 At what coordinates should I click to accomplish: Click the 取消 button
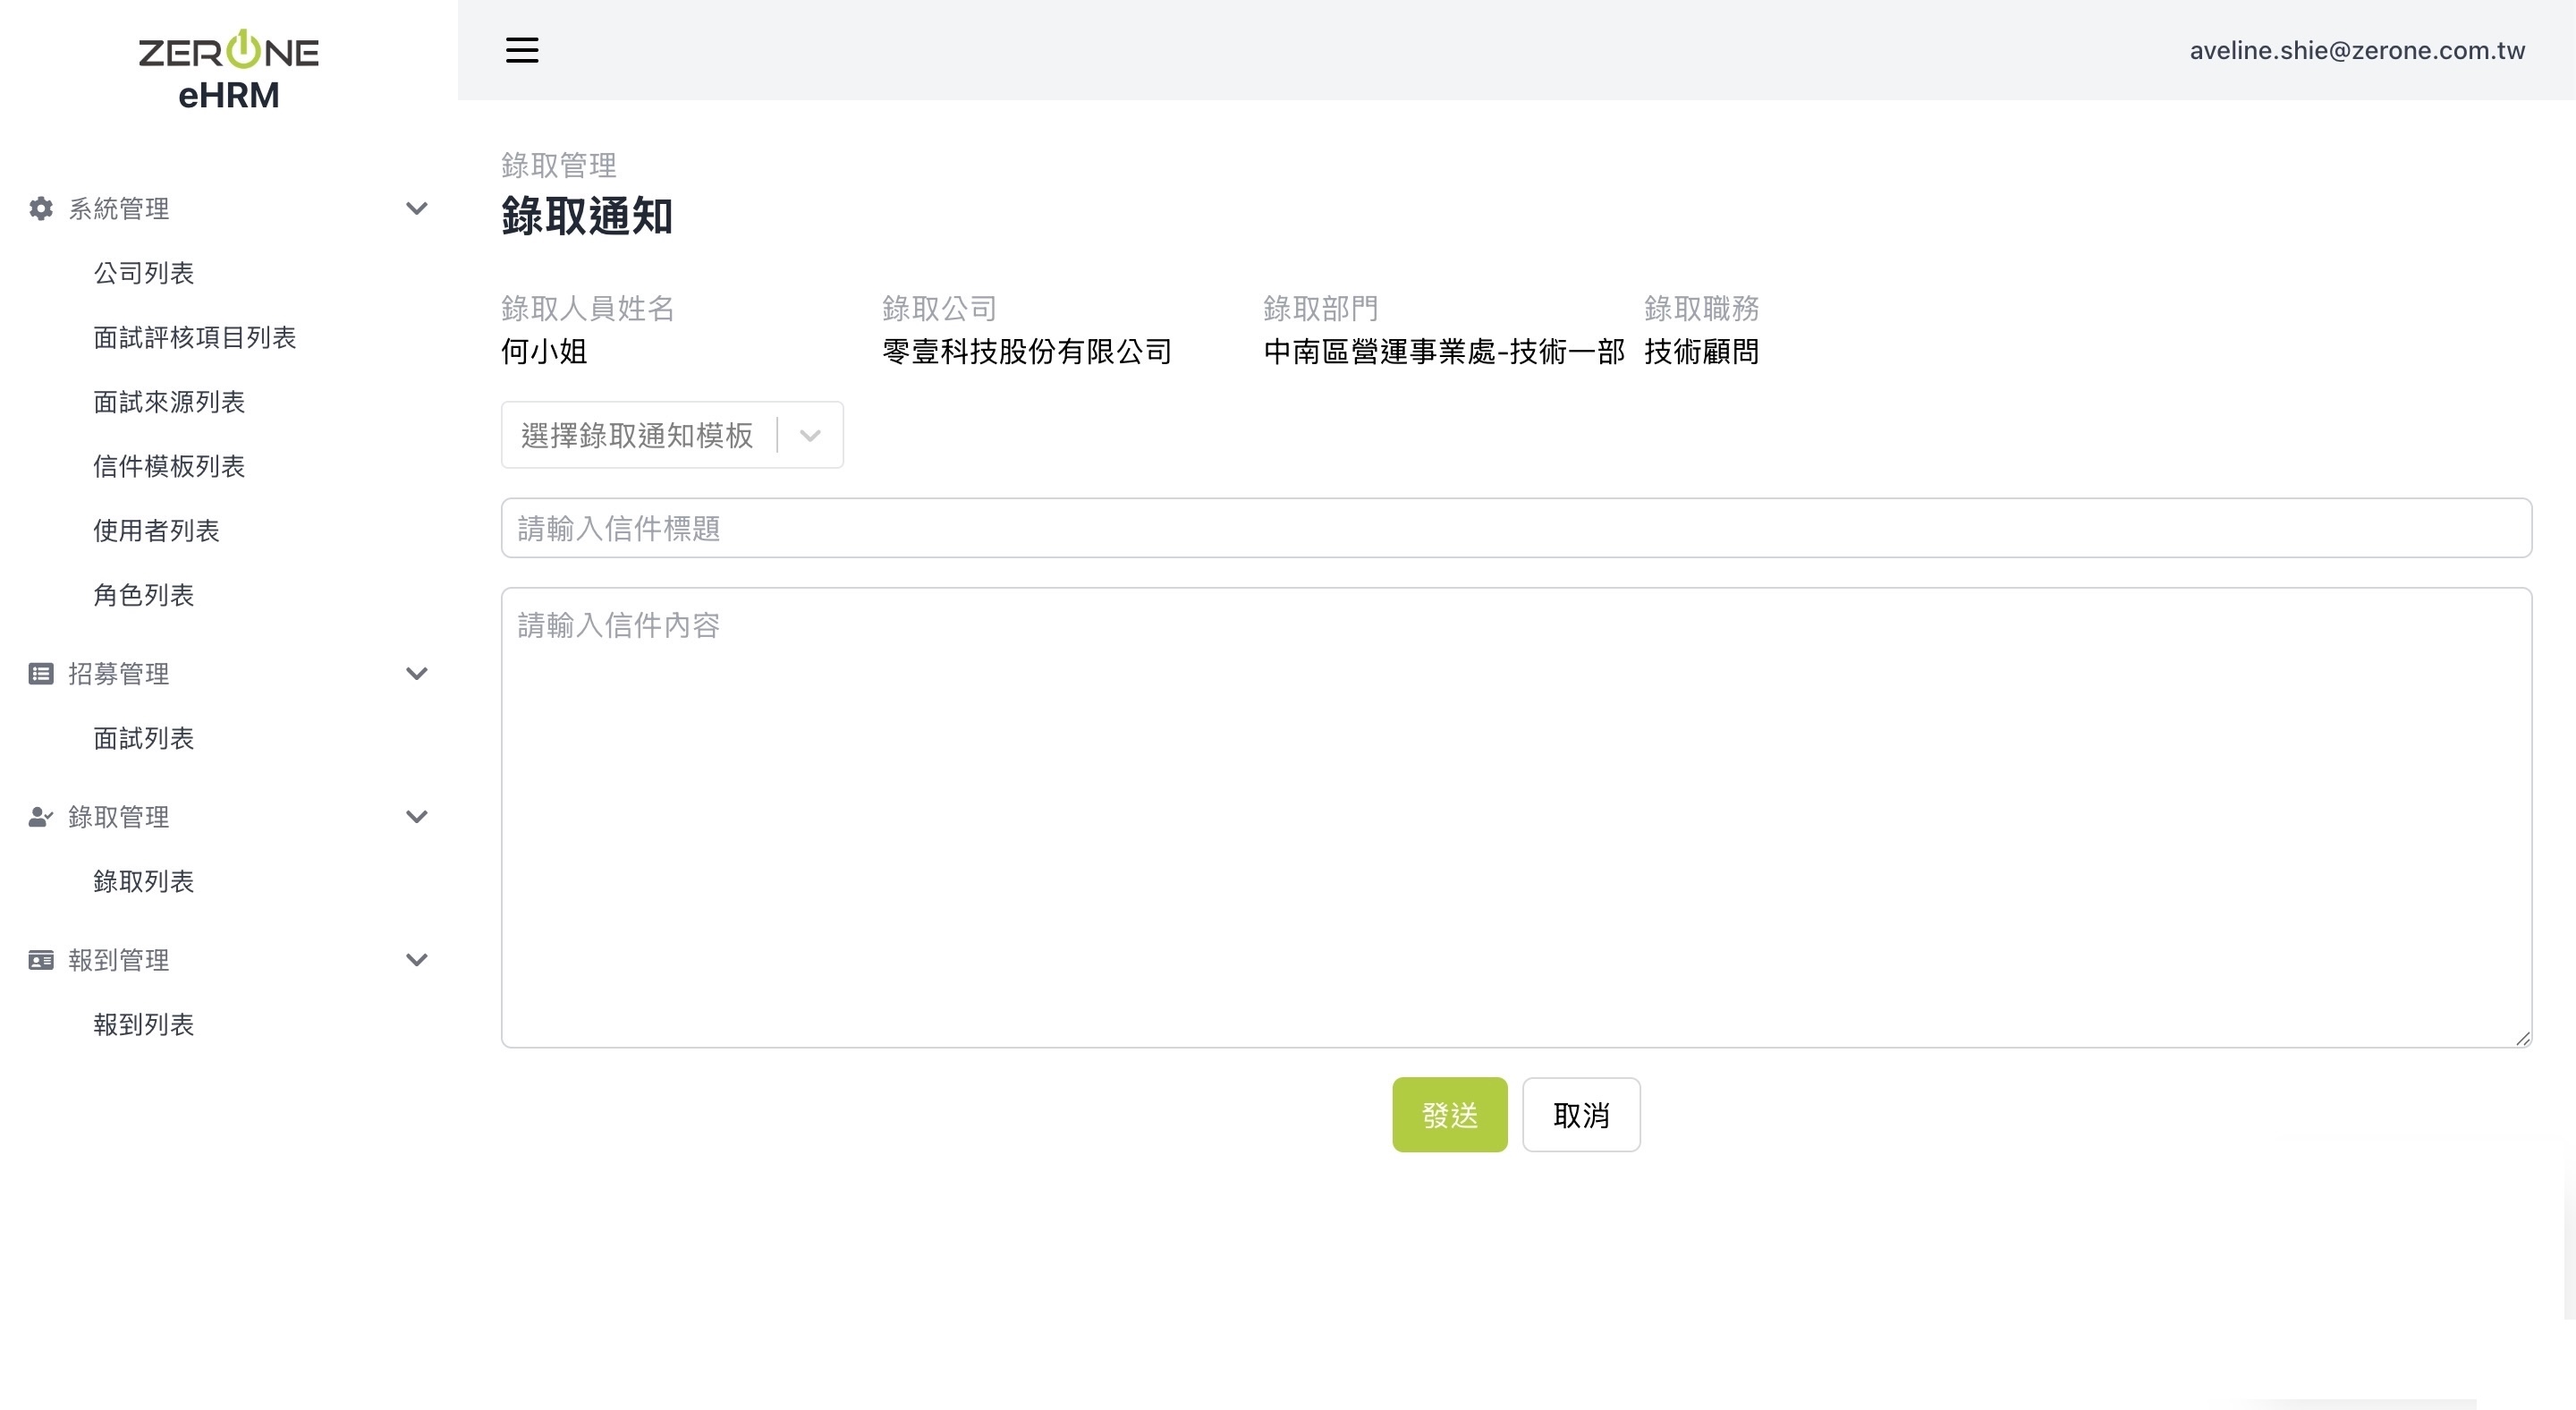(x=1580, y=1115)
